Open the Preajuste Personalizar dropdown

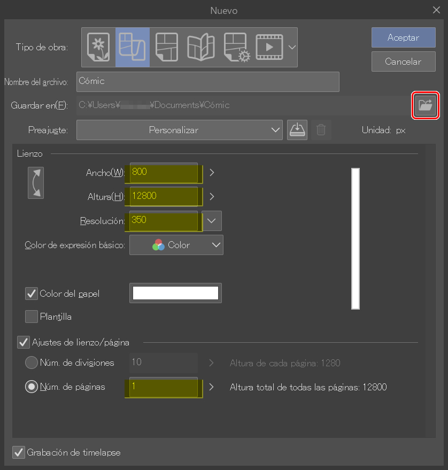(x=179, y=130)
